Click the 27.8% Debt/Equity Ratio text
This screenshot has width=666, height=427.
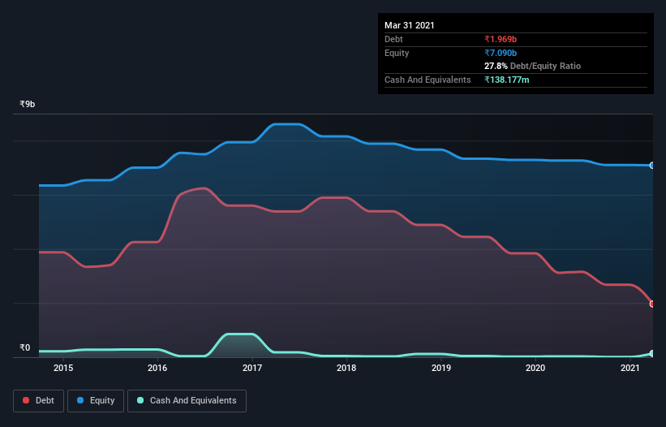tap(532, 66)
